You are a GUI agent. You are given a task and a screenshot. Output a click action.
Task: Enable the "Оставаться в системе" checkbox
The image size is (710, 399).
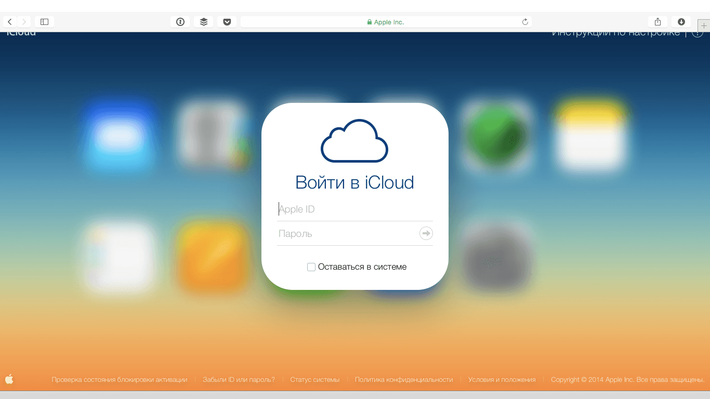(x=311, y=267)
